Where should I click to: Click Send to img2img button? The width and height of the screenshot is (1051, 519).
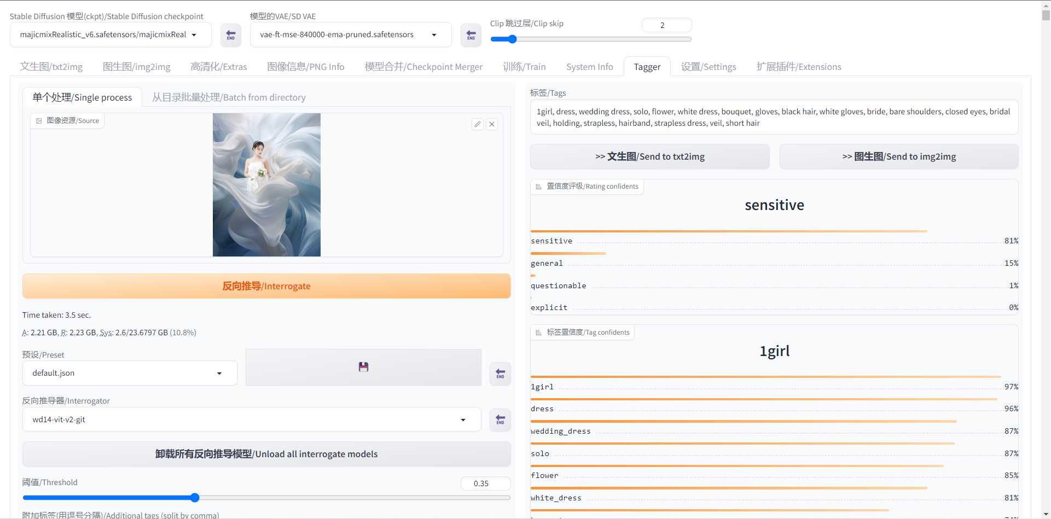coord(899,156)
